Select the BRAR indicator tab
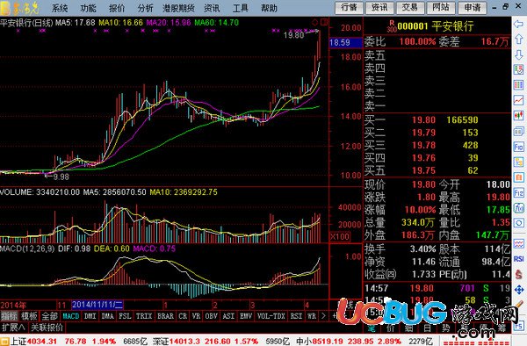Viewport: 527px width, 346px height. pyautogui.click(x=166, y=316)
